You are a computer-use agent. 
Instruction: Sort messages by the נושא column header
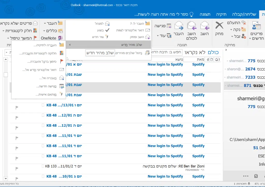(x=179, y=59)
